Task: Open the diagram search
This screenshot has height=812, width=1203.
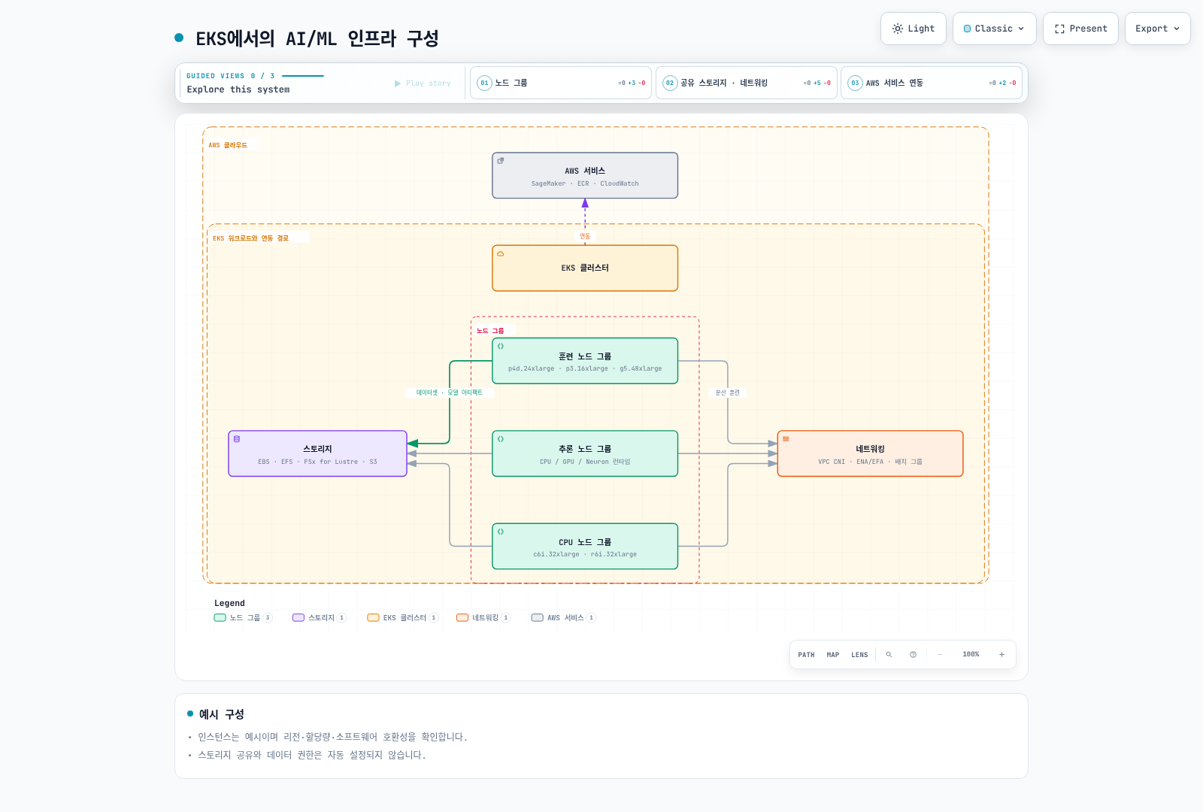Action: (889, 655)
